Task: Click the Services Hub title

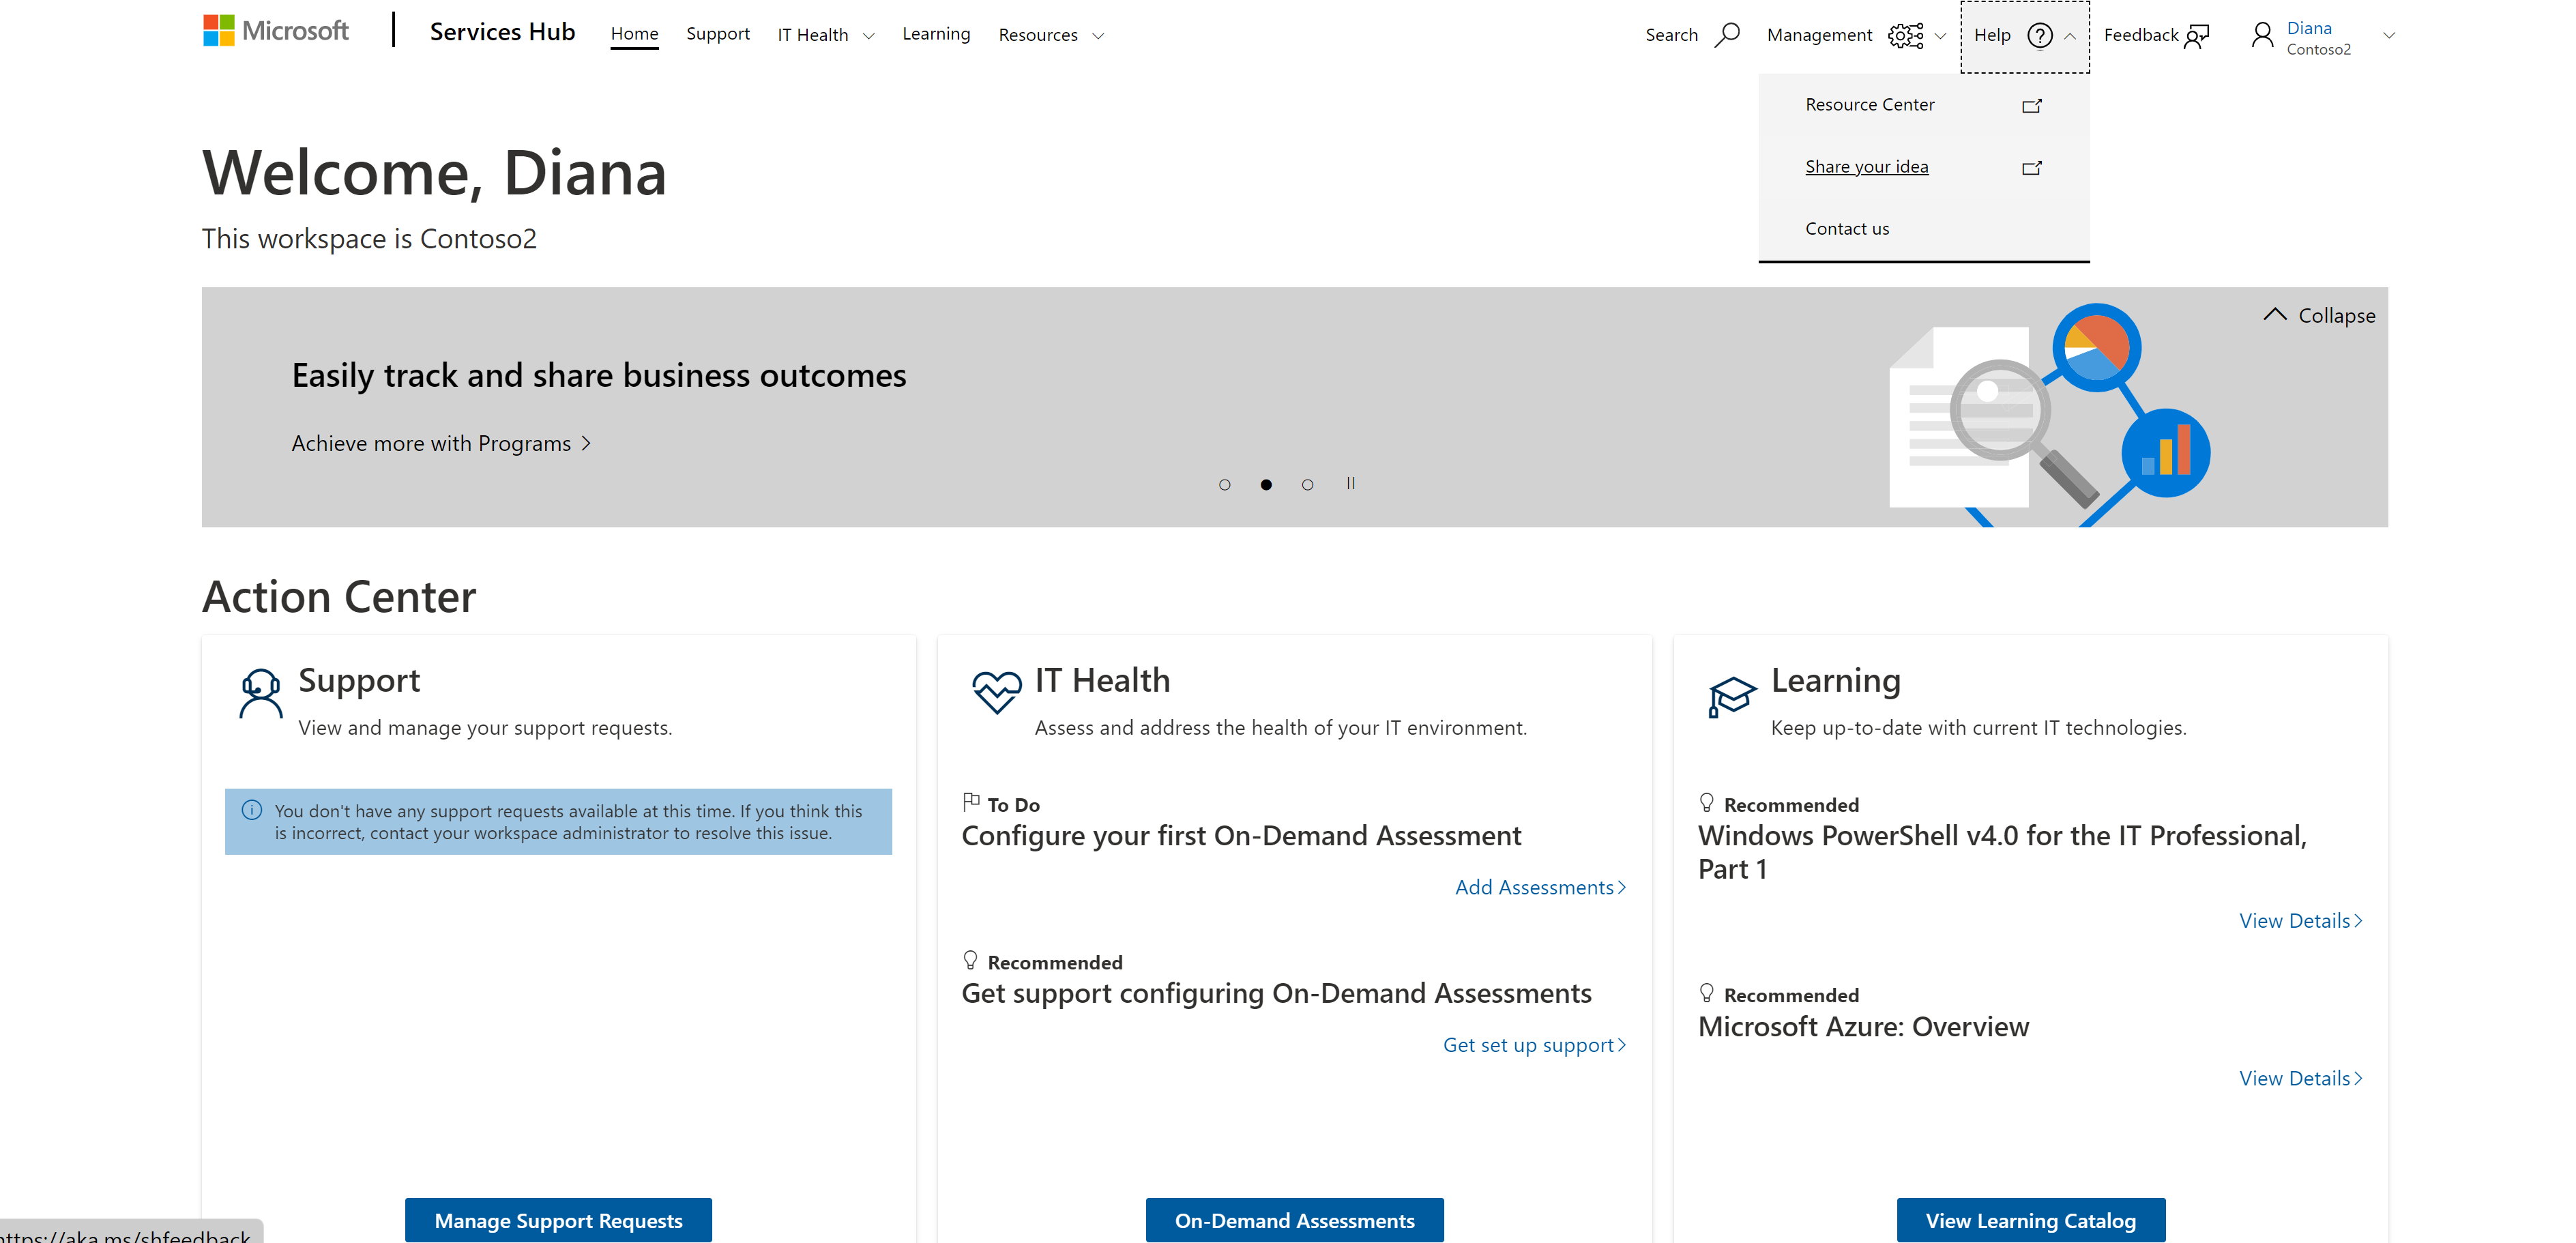Action: tap(502, 32)
